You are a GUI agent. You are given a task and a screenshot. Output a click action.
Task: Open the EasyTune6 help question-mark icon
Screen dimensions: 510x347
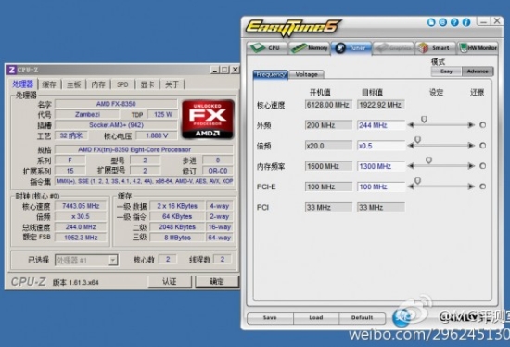pyautogui.click(x=454, y=22)
